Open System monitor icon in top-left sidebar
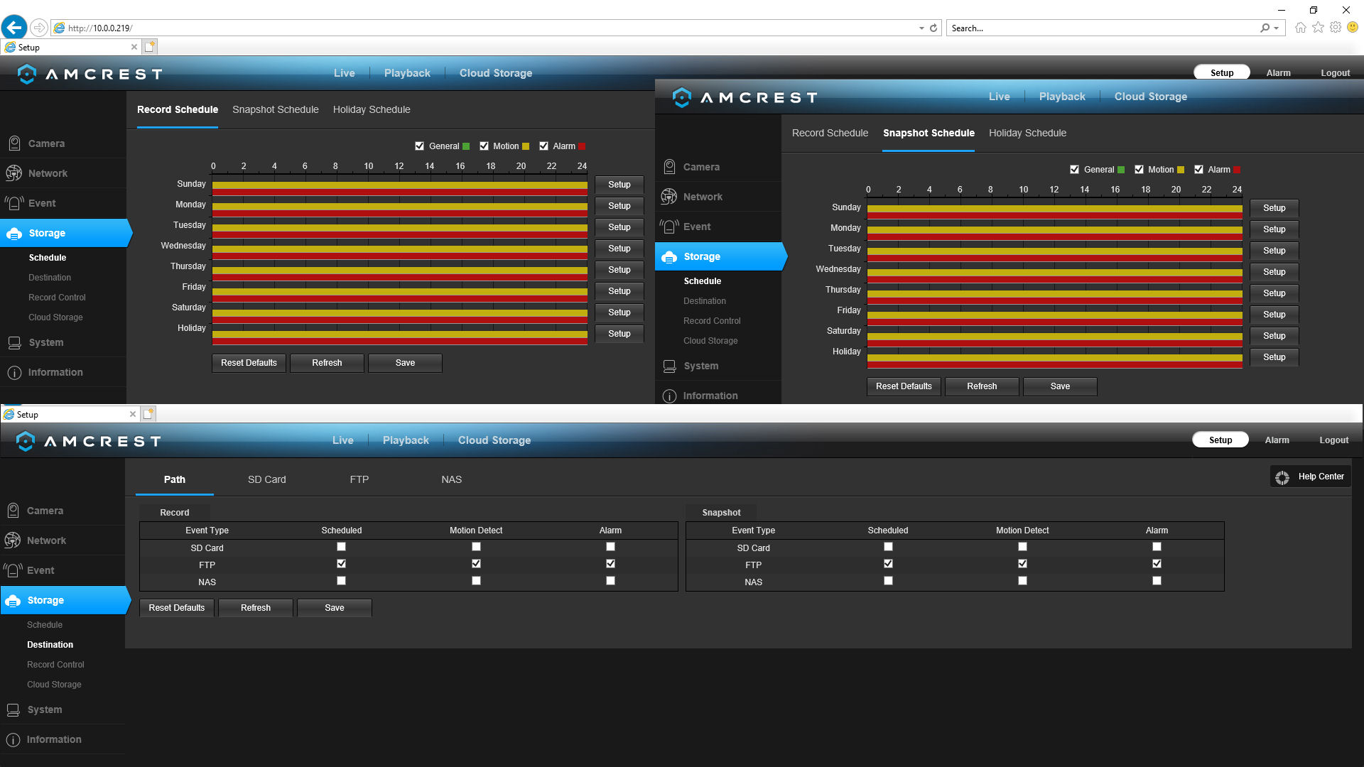This screenshot has width=1364, height=767. point(14,342)
